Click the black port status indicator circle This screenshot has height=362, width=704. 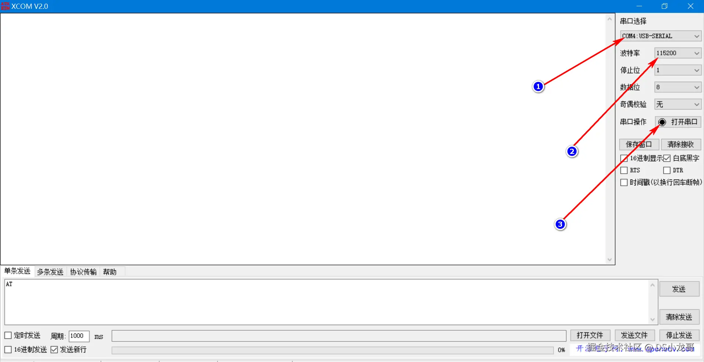tap(662, 122)
